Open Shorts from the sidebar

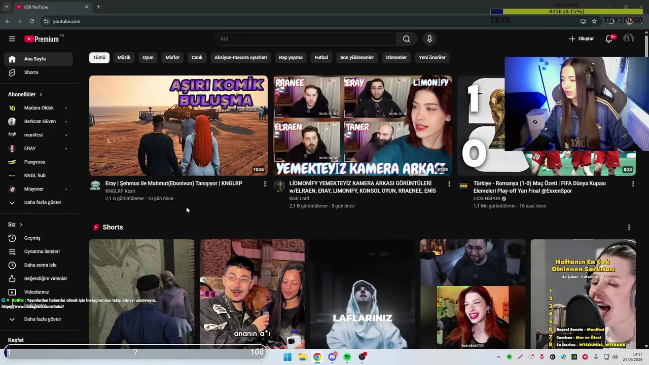[39, 72]
